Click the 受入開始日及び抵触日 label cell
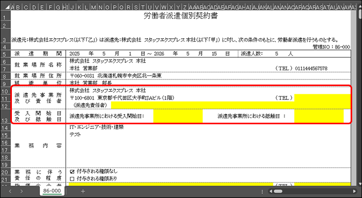This screenshot has width=362, height=198. pyautogui.click(x=38, y=116)
